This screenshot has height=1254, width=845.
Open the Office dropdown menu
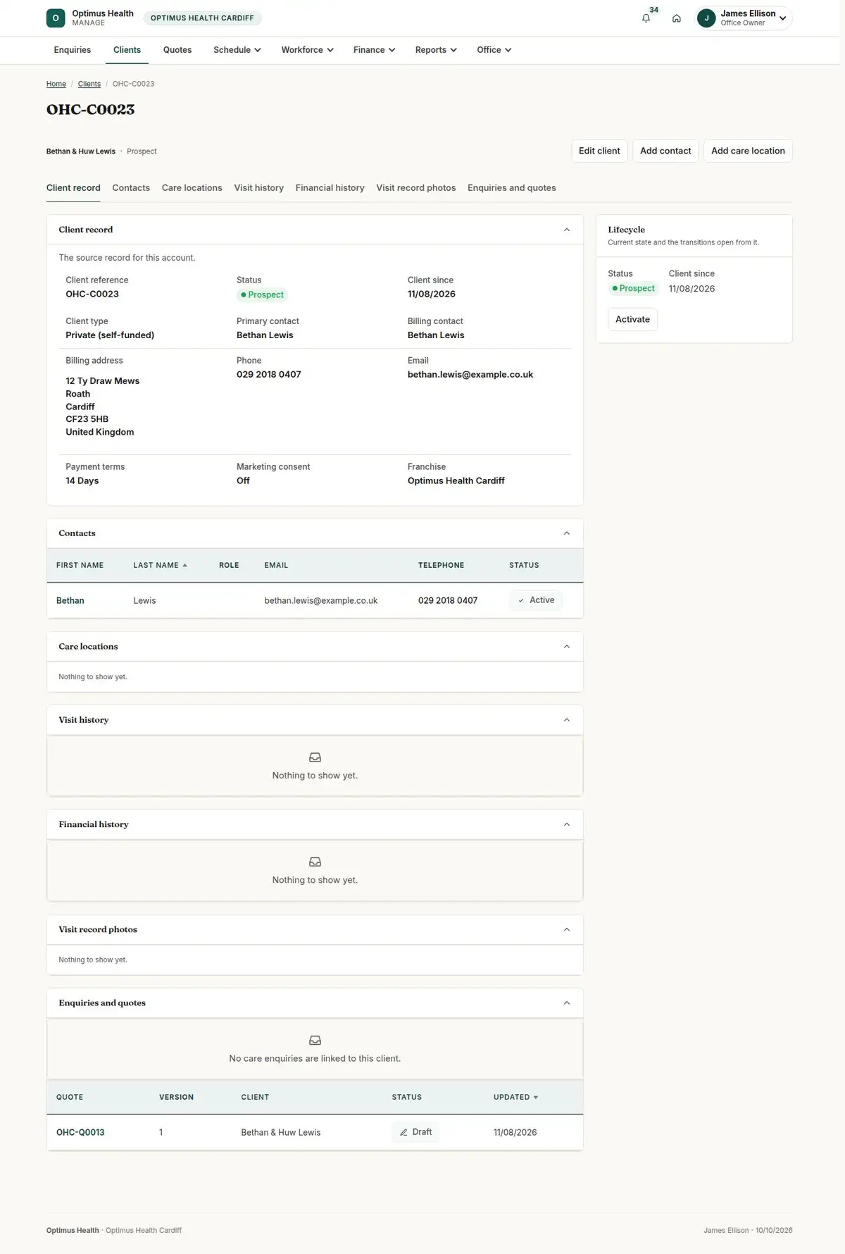(x=494, y=50)
